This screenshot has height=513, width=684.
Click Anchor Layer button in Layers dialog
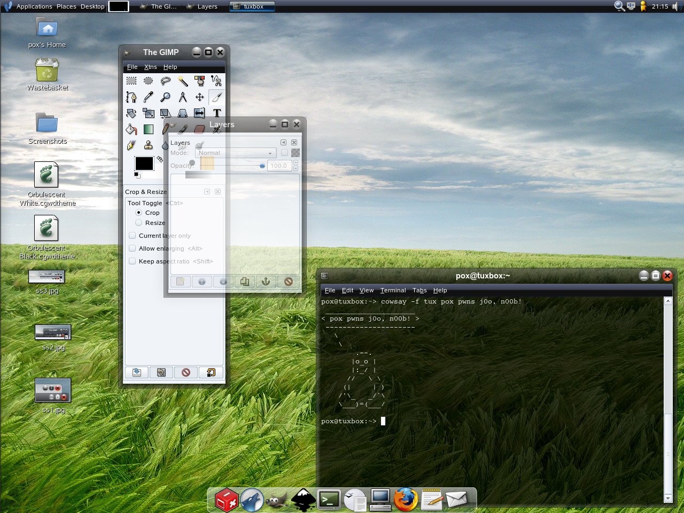(266, 282)
